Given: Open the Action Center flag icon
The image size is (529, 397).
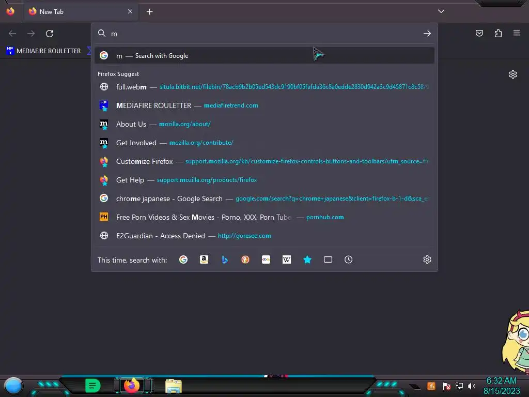Looking at the screenshot, I should [x=447, y=386].
